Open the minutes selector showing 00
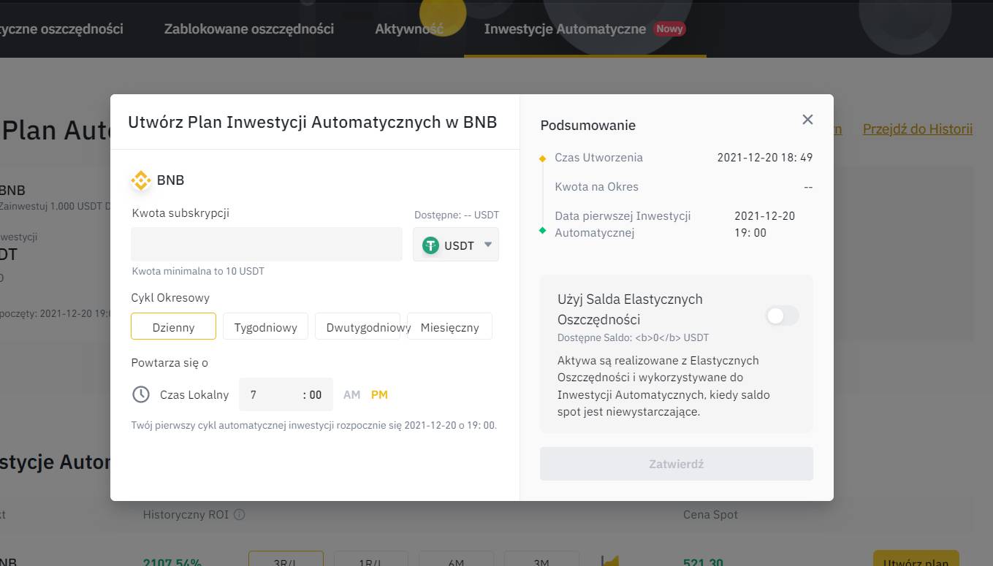 click(314, 394)
